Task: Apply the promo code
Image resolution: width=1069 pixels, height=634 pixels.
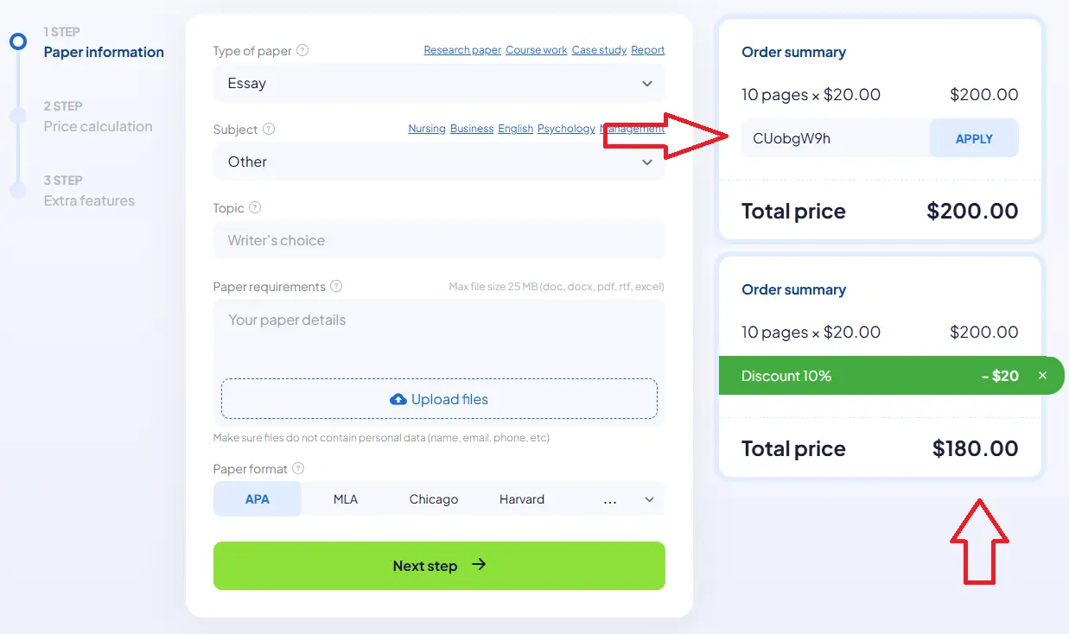Action: pyautogui.click(x=974, y=138)
